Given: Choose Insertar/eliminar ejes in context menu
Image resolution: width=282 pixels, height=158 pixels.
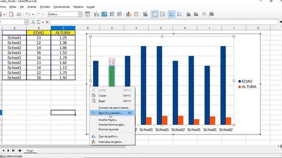Looking at the screenshot, I should pos(112,125).
